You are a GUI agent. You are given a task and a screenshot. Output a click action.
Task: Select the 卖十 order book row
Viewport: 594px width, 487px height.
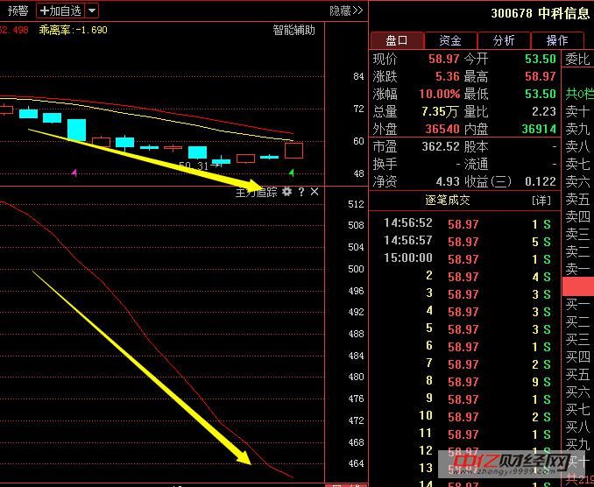tap(577, 111)
